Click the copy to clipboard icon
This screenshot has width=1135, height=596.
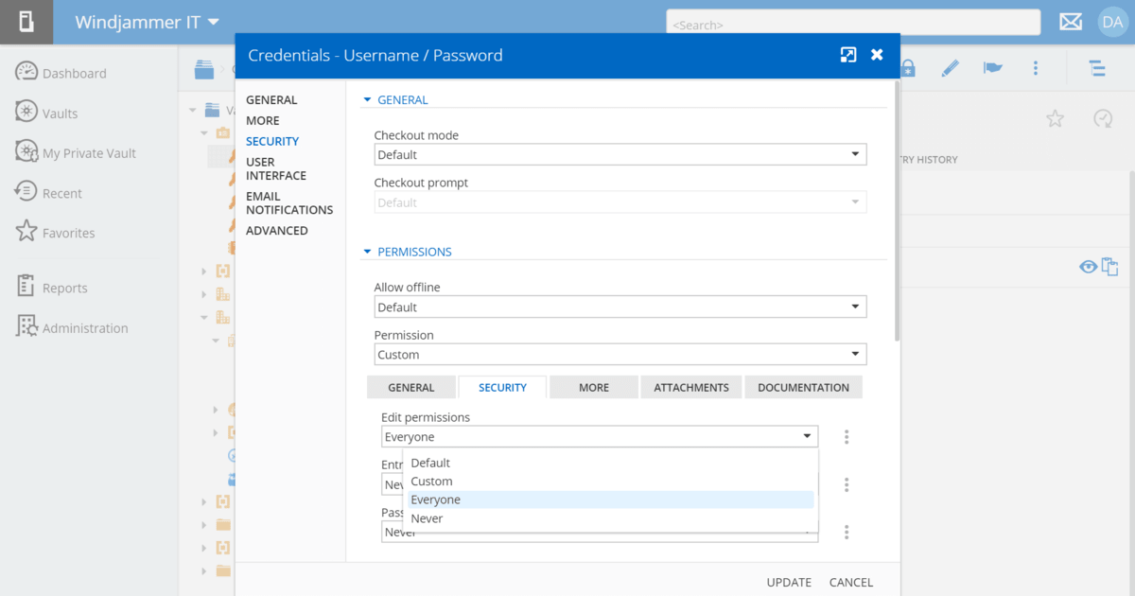pos(1110,267)
